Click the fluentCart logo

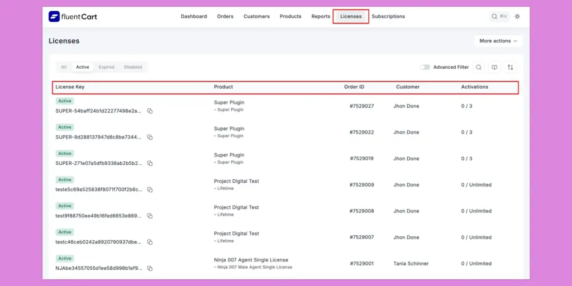73,16
